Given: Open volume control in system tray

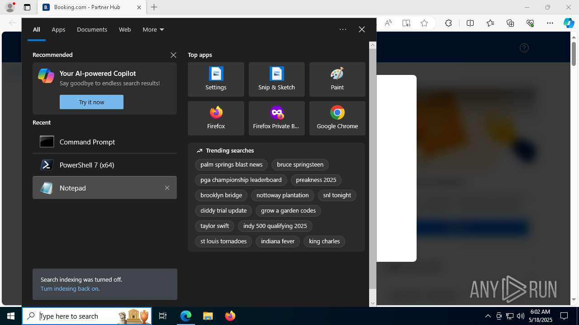Looking at the screenshot, I should (521, 316).
